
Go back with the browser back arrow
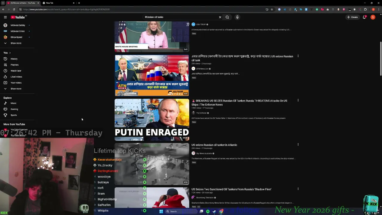pyautogui.click(x=3, y=9)
